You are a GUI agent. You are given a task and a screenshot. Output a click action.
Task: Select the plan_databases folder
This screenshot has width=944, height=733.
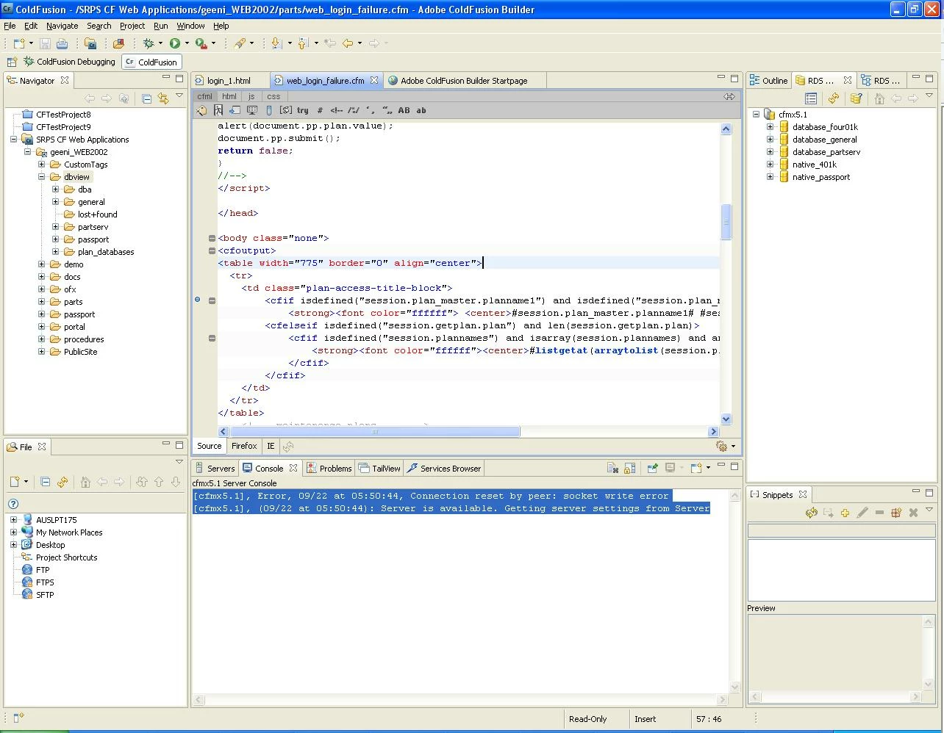(x=106, y=252)
